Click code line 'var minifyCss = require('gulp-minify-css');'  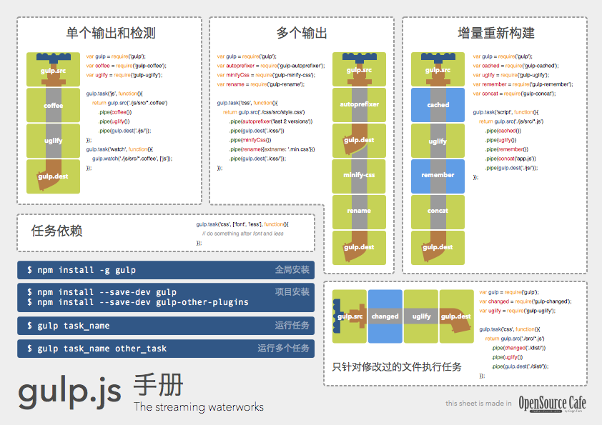(266, 75)
